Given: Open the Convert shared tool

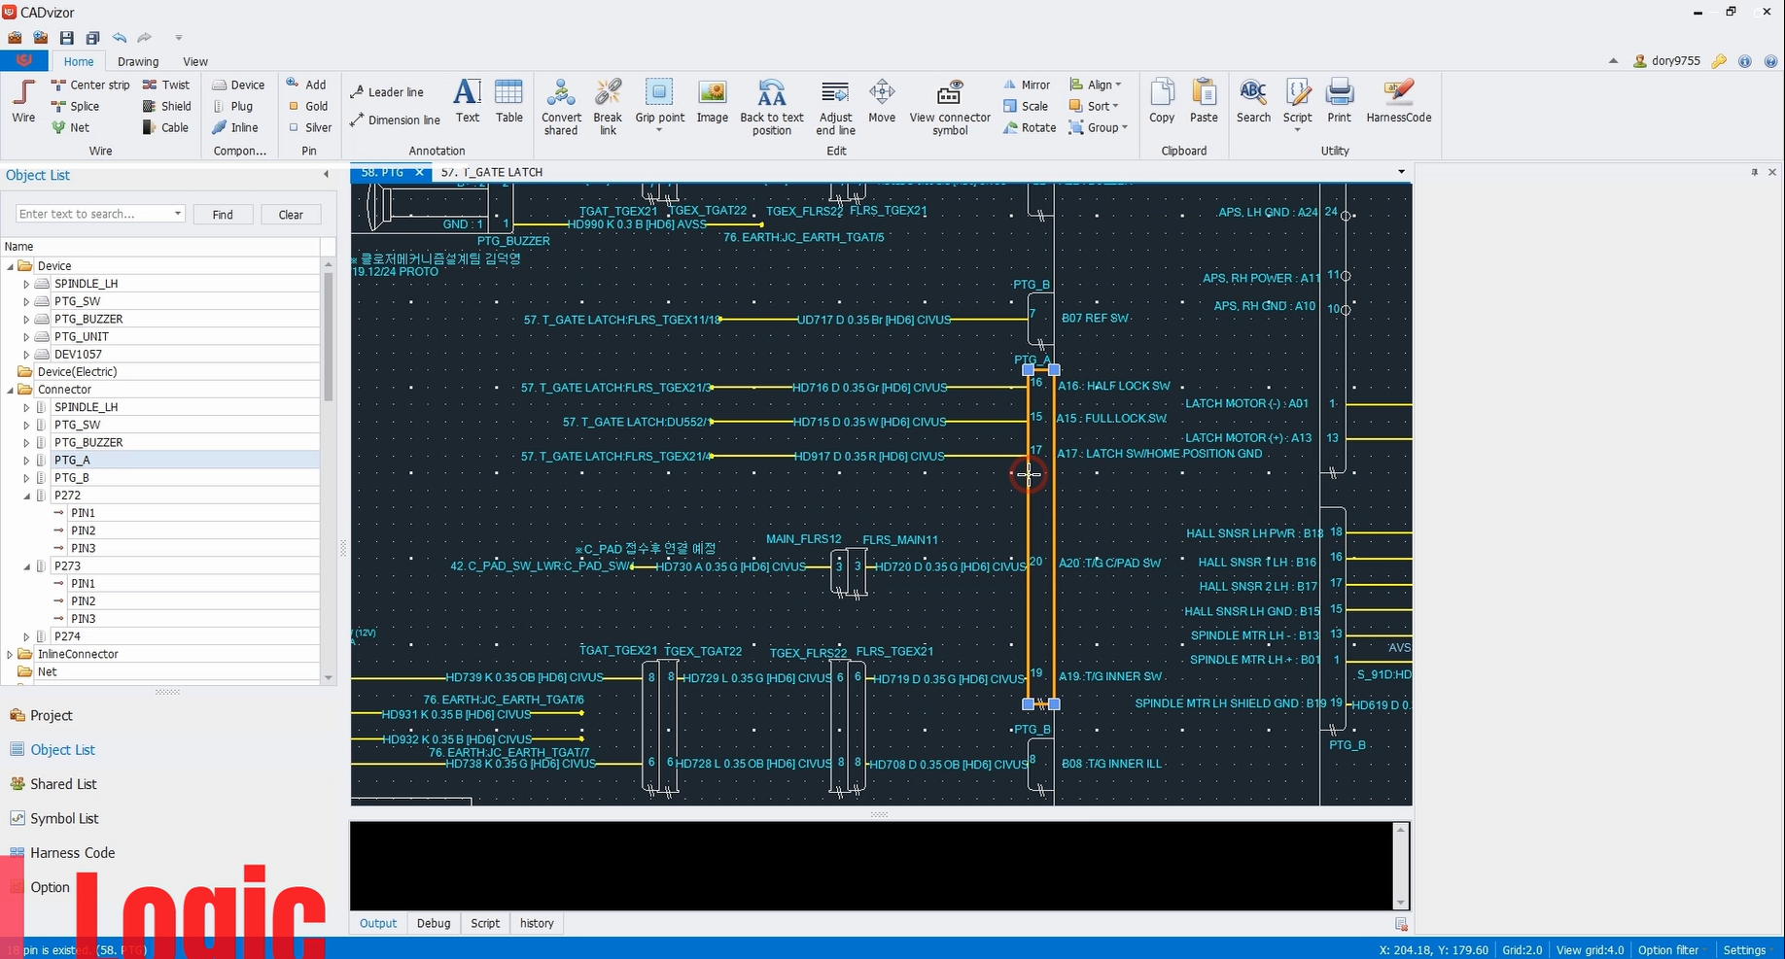Looking at the screenshot, I should (x=561, y=107).
